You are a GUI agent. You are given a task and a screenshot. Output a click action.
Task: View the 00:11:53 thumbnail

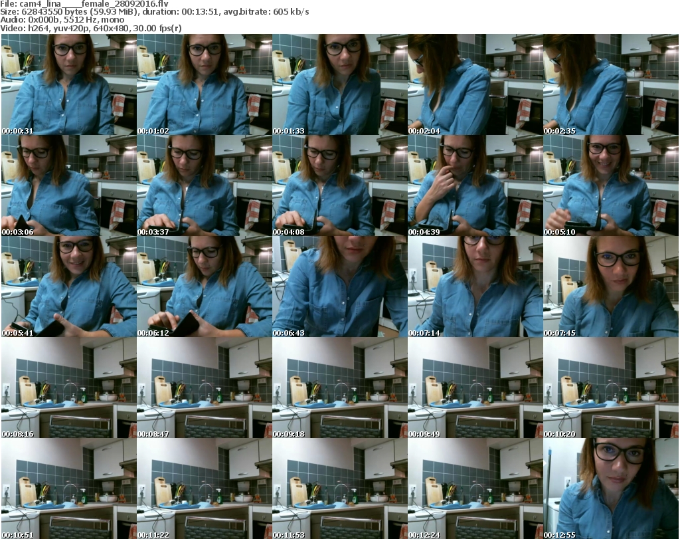click(340, 488)
